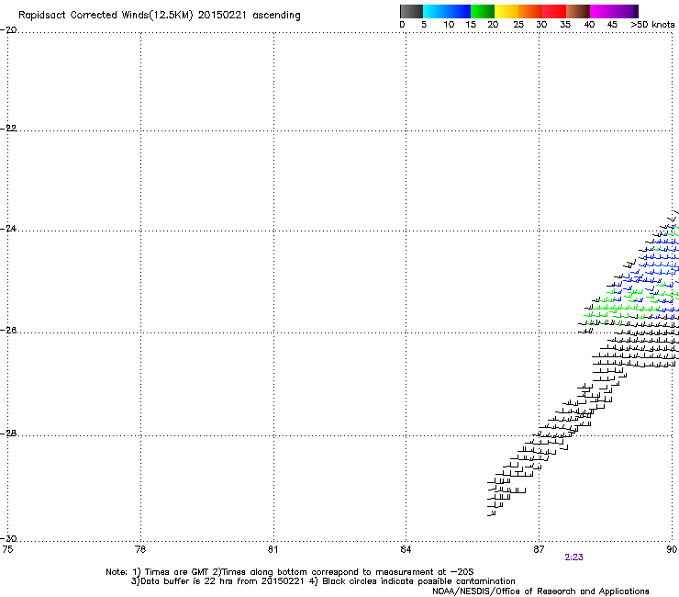679x597 pixels.
Task: Select the cyan-blue 5-15 knots color swatch
Action: 447,11
